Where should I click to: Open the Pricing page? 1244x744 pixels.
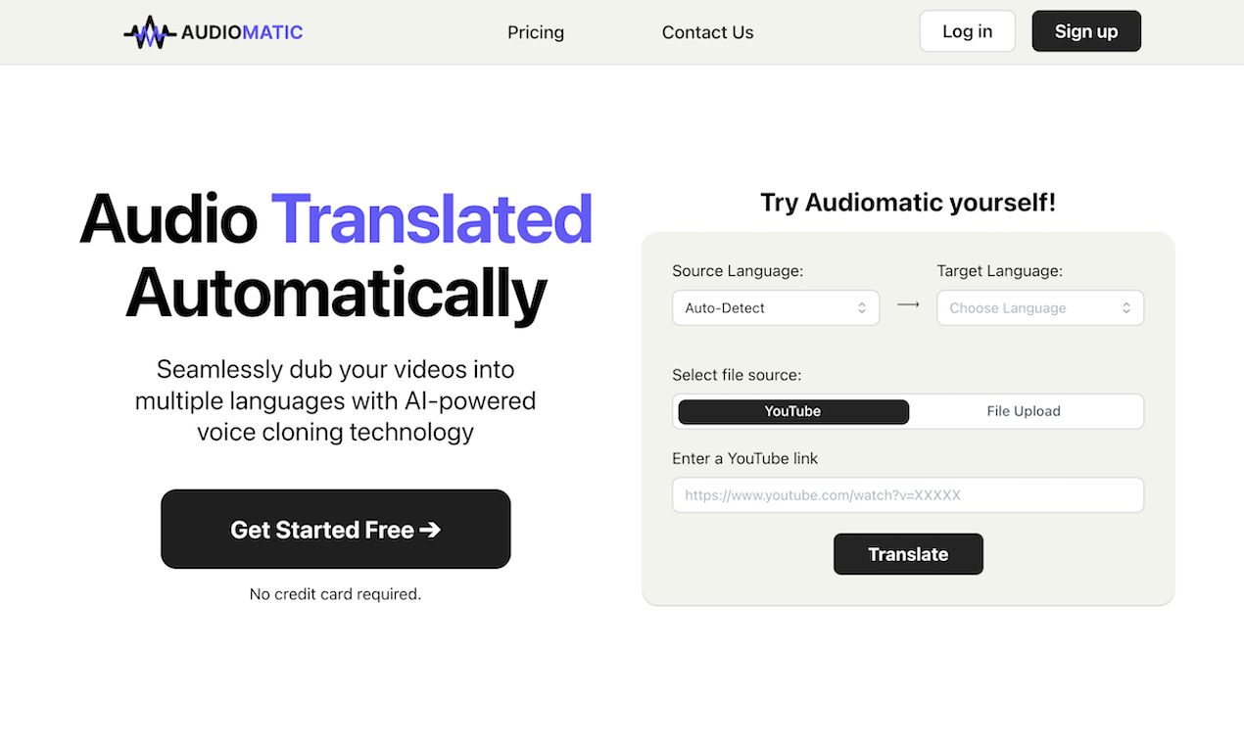pyautogui.click(x=535, y=31)
